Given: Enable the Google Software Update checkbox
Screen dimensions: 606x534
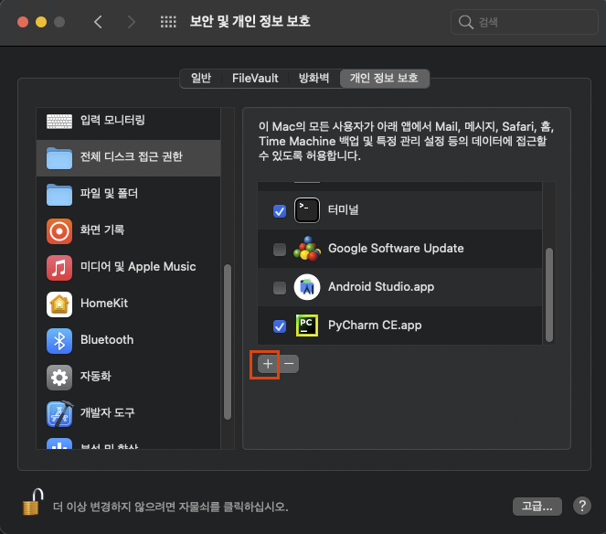Looking at the screenshot, I should pyautogui.click(x=280, y=250).
